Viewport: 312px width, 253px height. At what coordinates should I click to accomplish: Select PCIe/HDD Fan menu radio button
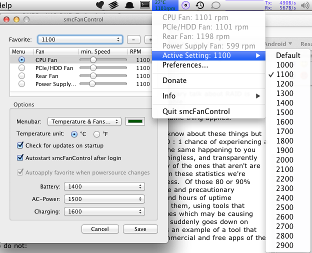click(21, 68)
